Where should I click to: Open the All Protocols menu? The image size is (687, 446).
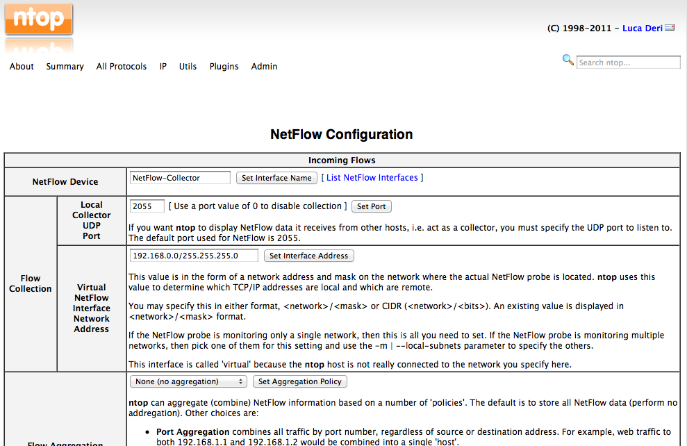(122, 66)
